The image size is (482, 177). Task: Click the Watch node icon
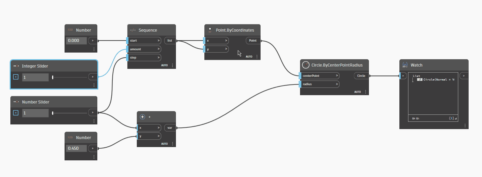pyautogui.click(x=405, y=65)
